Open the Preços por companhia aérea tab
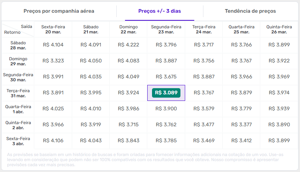 59,11
